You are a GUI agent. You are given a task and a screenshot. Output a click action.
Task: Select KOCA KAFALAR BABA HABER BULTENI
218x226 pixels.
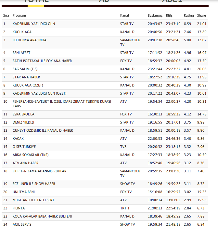42,216
